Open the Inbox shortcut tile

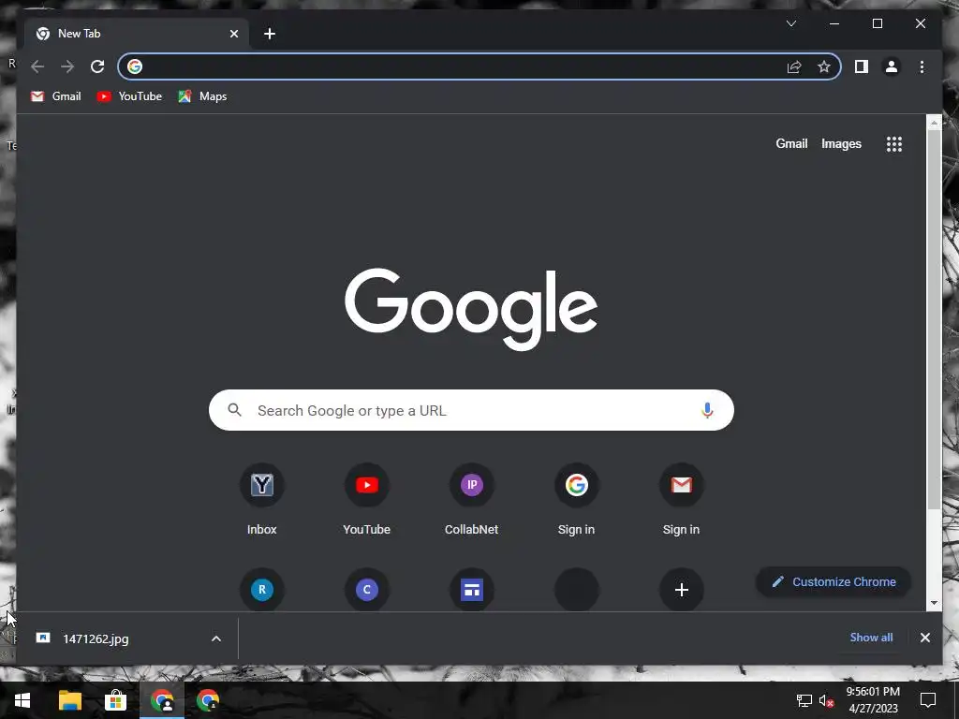[x=262, y=500]
